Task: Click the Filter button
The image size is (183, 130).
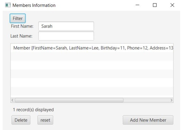Action: (x=18, y=18)
